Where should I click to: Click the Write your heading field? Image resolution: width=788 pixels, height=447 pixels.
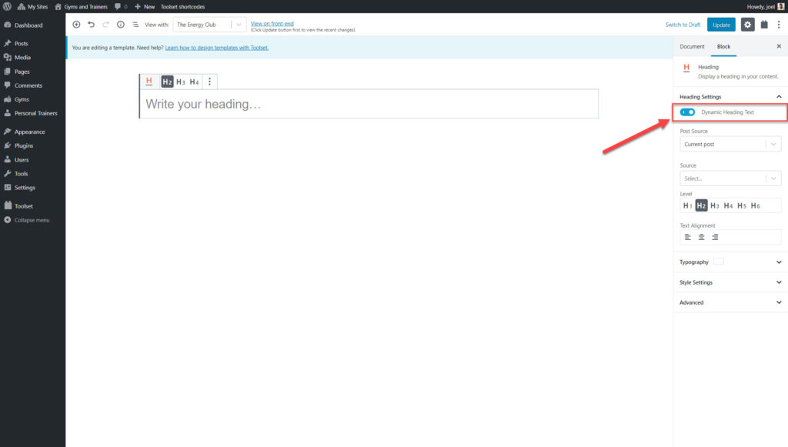click(x=369, y=104)
